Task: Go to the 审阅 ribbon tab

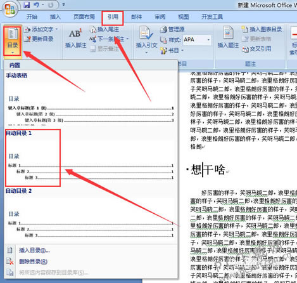Action: pyautogui.click(x=160, y=16)
